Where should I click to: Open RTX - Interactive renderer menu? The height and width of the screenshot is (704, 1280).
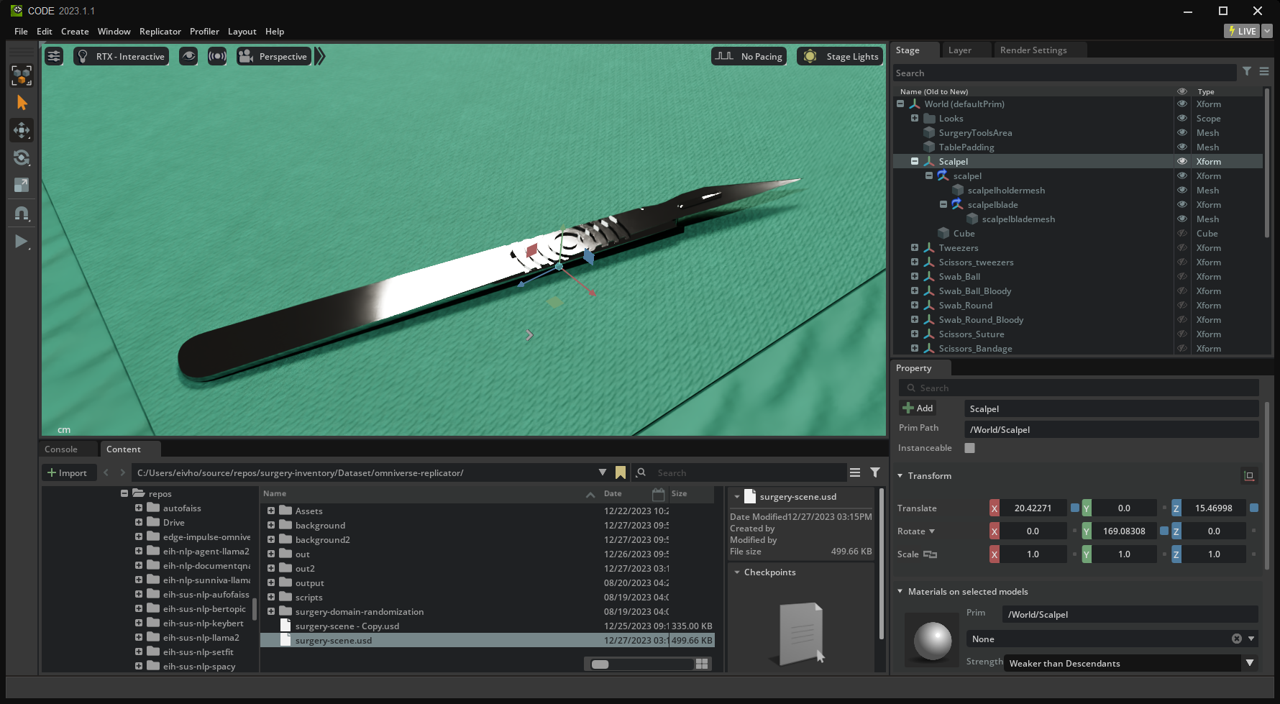(x=121, y=56)
